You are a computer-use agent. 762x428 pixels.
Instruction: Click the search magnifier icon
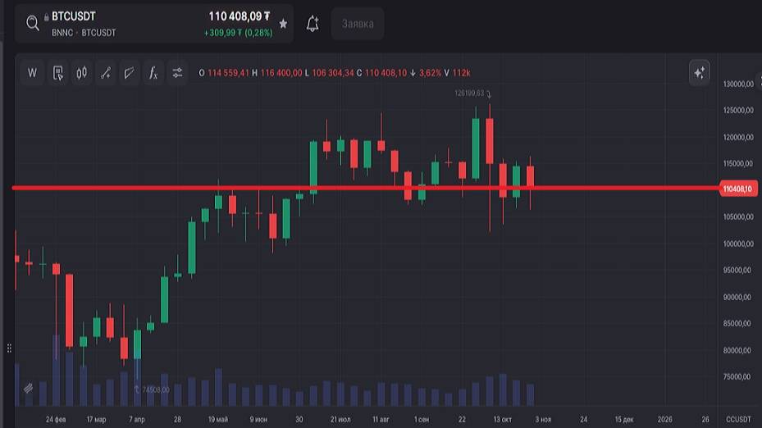33,24
